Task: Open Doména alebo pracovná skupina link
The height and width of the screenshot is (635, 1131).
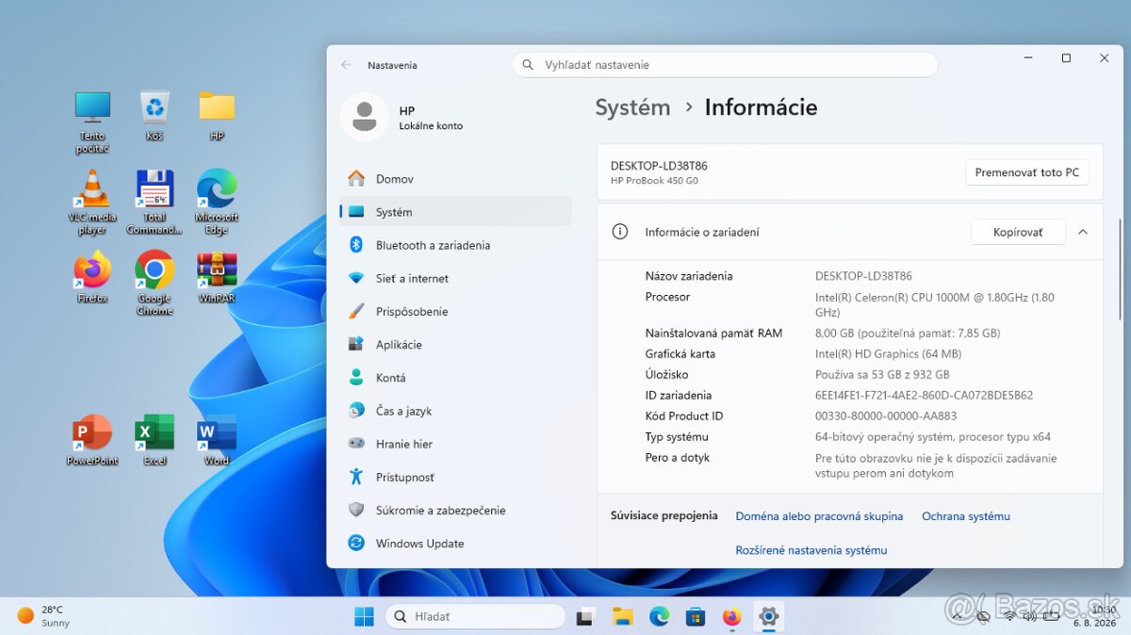Action: pyautogui.click(x=819, y=516)
